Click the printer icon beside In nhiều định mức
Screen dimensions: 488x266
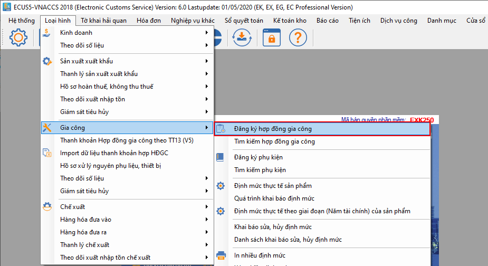coord(221,255)
